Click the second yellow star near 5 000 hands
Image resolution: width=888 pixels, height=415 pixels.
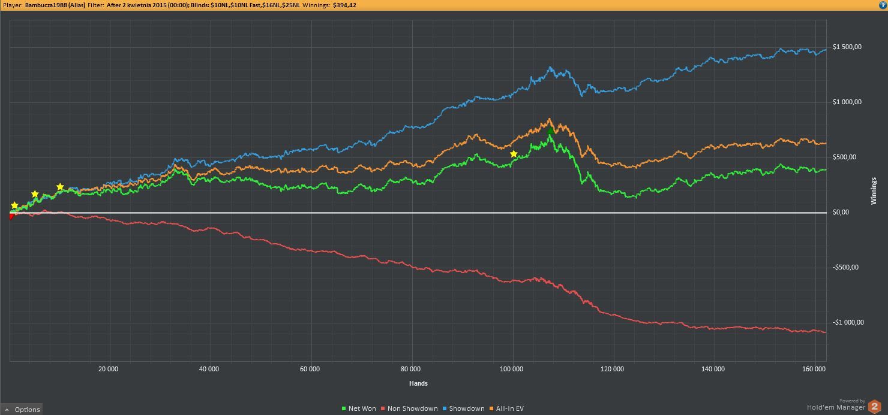(x=35, y=194)
